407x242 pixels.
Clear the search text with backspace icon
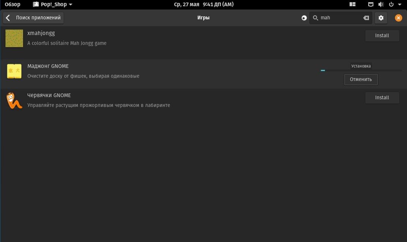366,18
